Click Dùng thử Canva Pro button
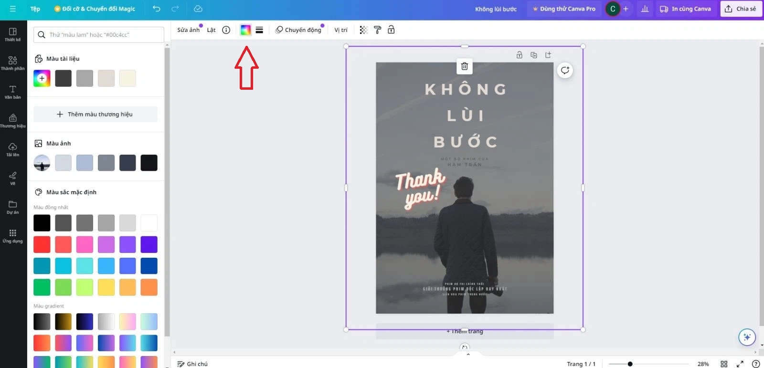This screenshot has height=368, width=764. pyautogui.click(x=564, y=9)
